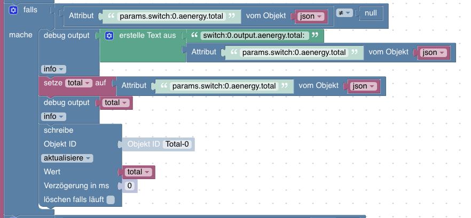Open the json dropdown in the setze row
Image resolution: width=471 pixels, height=218 pixels.
(364, 86)
